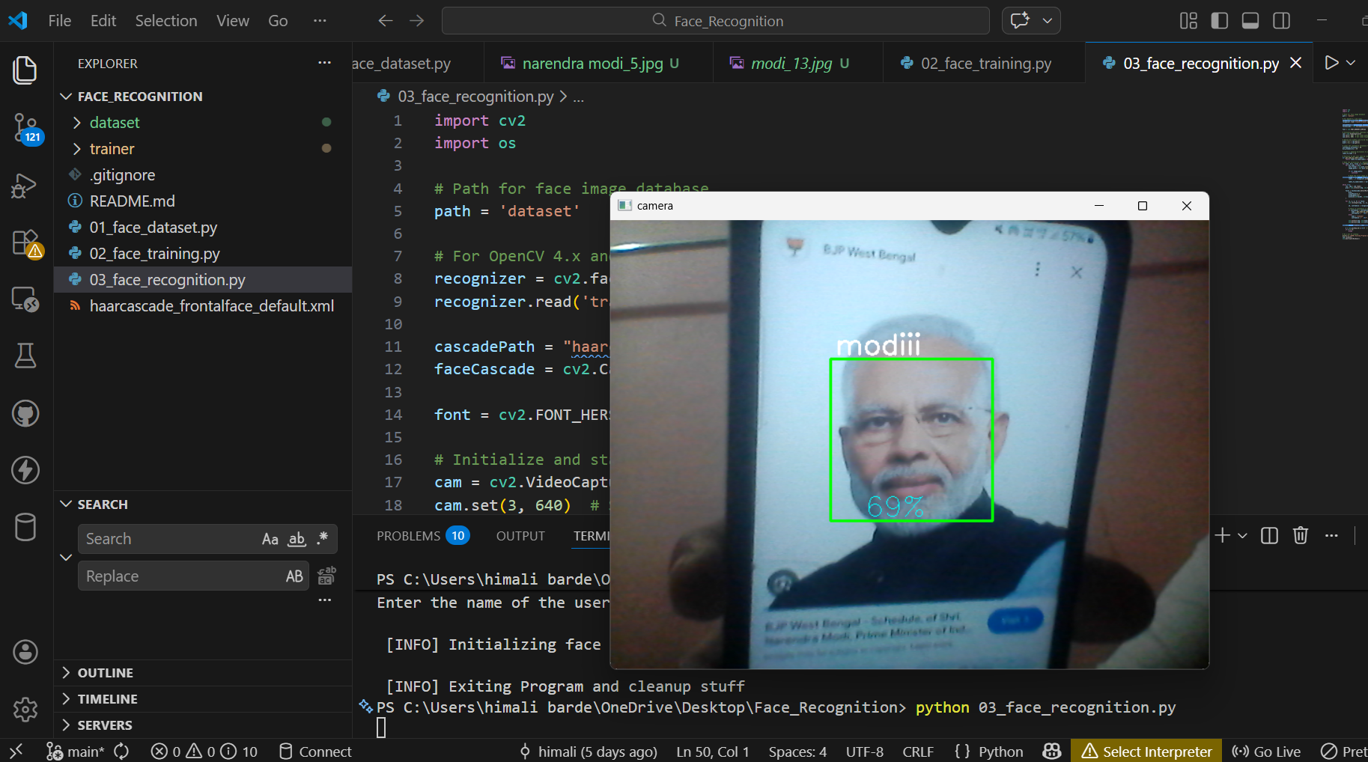Open the Testing panel
Viewport: 1368px width, 762px height.
coord(25,356)
